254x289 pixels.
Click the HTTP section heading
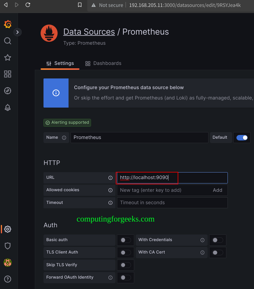(52, 163)
